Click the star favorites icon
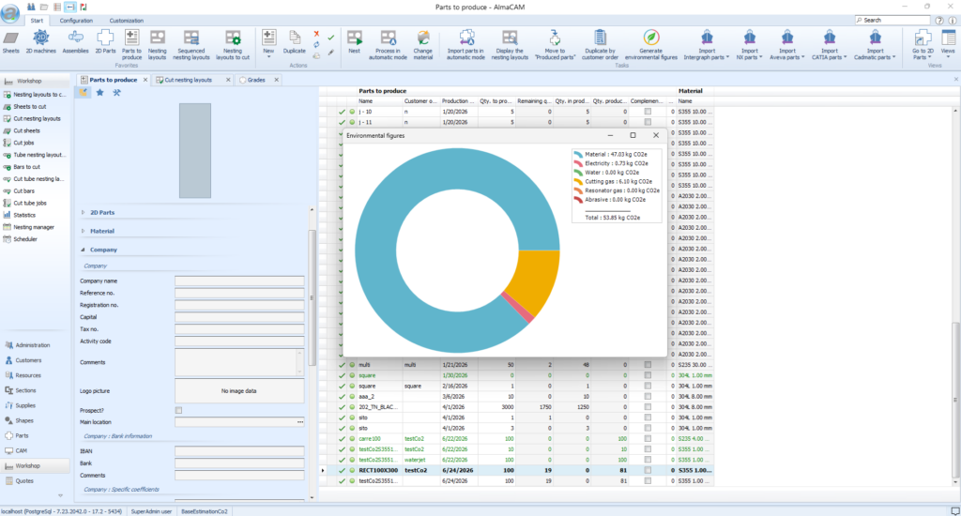 click(x=99, y=93)
